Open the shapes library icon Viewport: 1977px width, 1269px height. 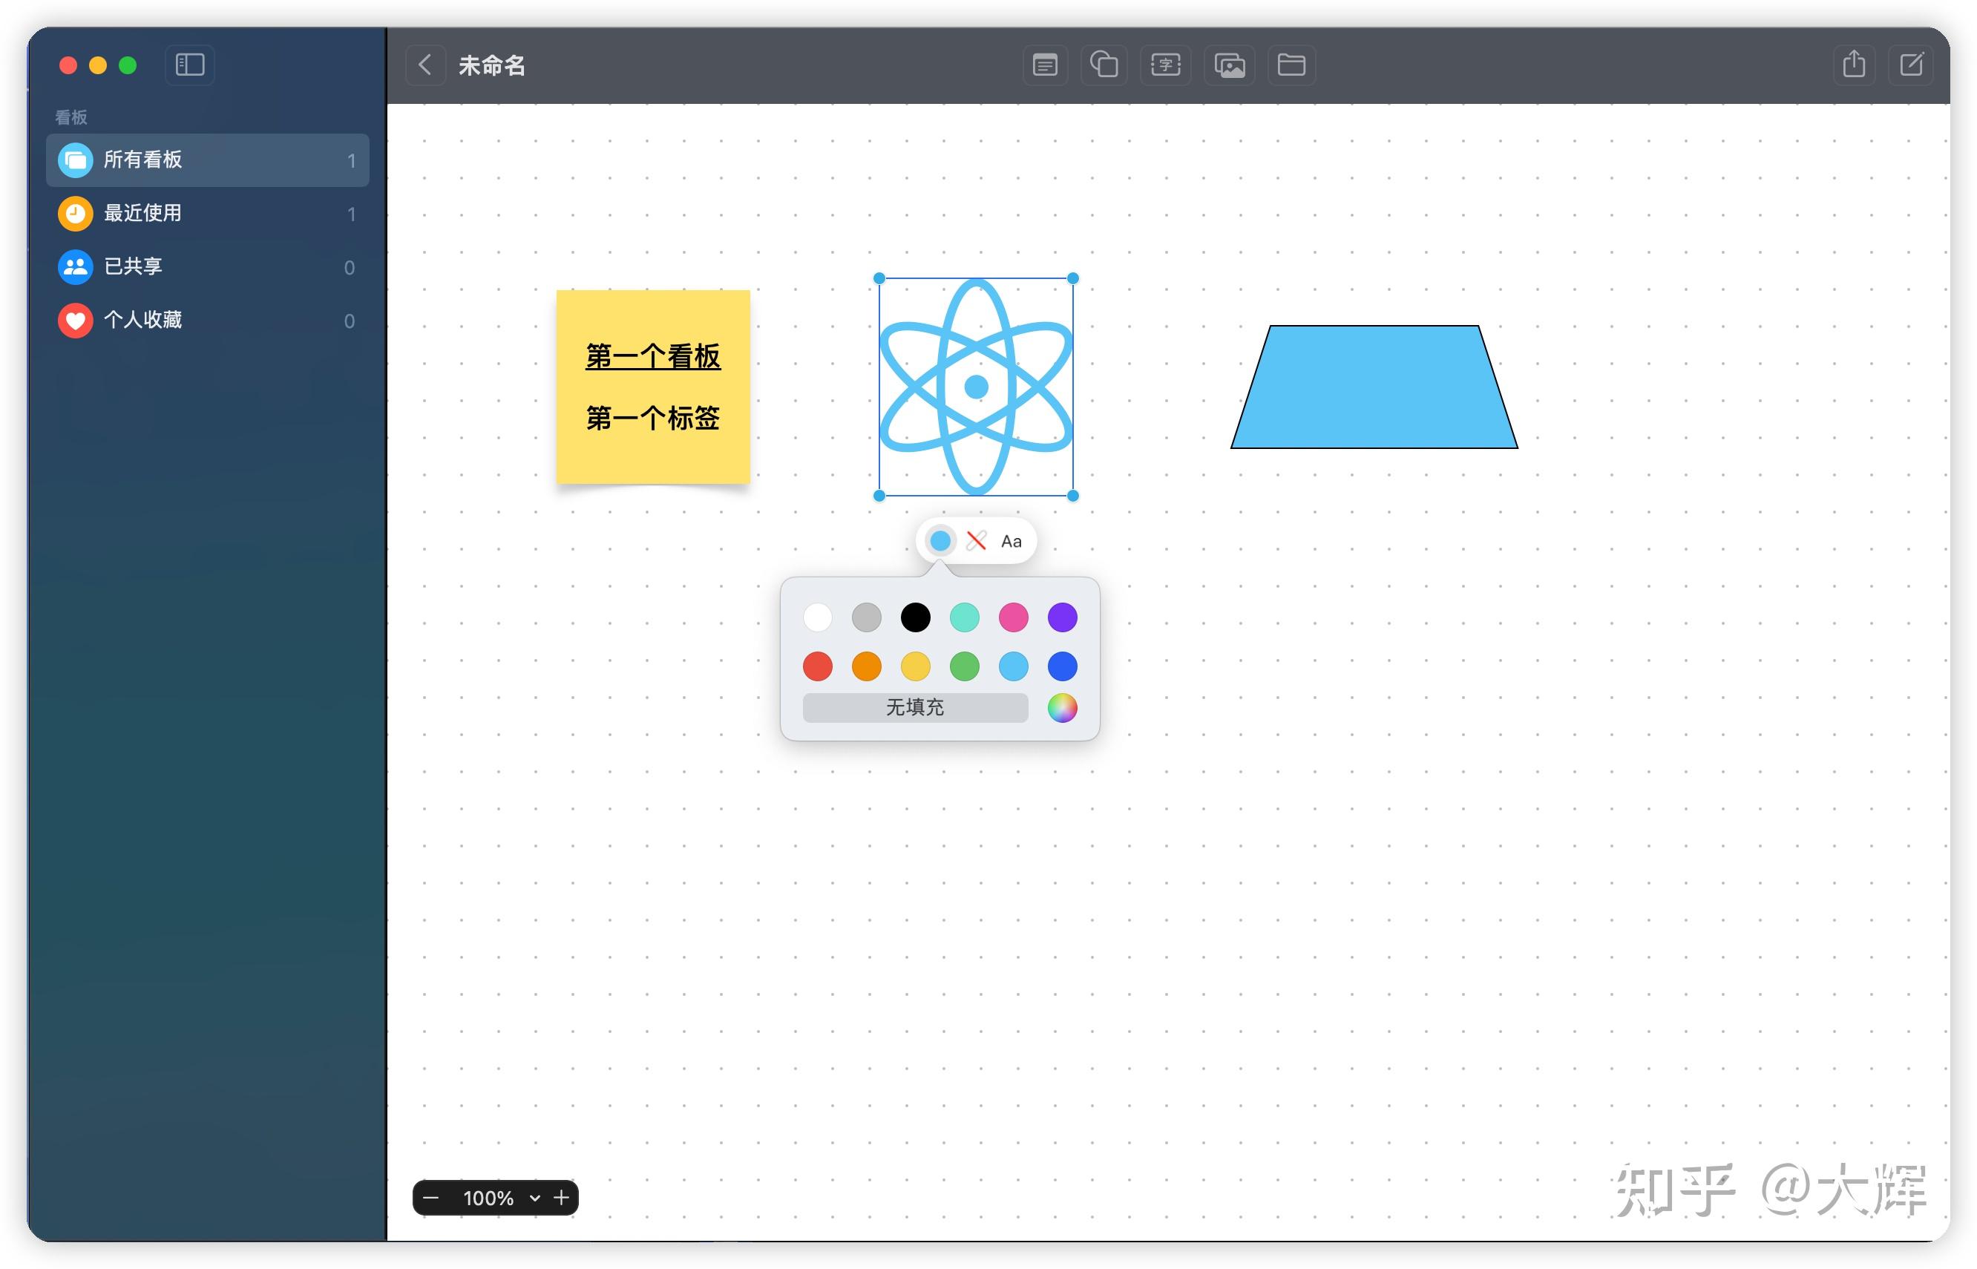pyautogui.click(x=1104, y=65)
